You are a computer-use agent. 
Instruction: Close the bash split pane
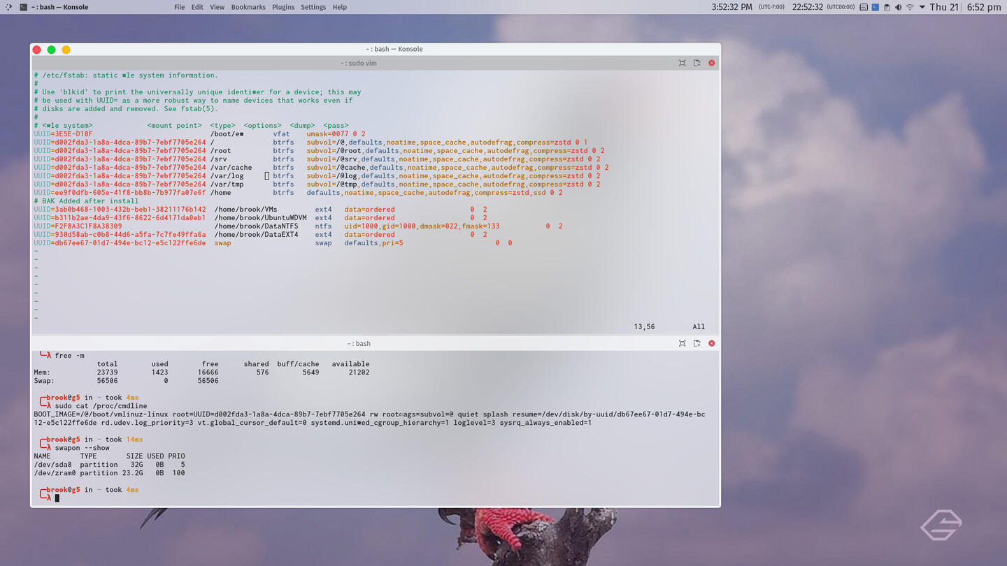click(711, 343)
